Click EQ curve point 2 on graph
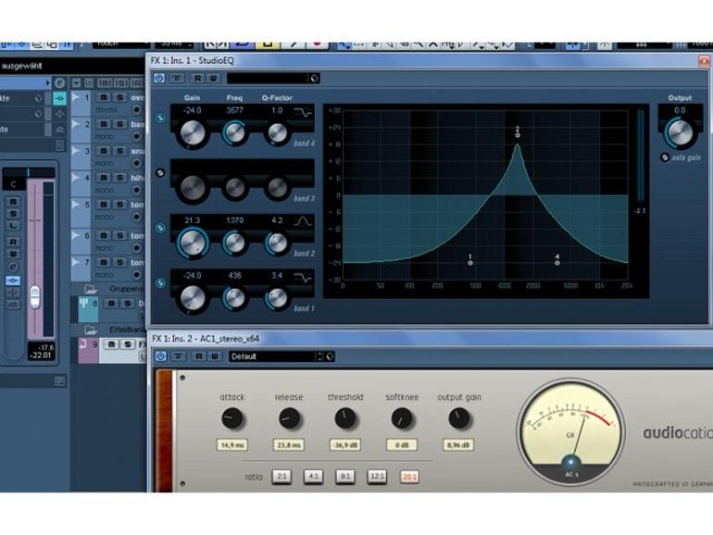 (x=518, y=135)
